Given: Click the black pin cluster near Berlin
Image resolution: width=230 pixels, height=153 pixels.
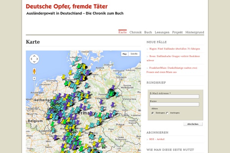Looking at the screenshot, I should [x=111, y=92].
